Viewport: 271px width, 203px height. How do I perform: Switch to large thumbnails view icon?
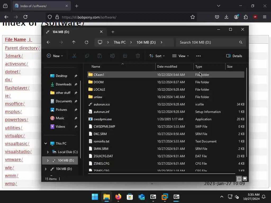245,179
